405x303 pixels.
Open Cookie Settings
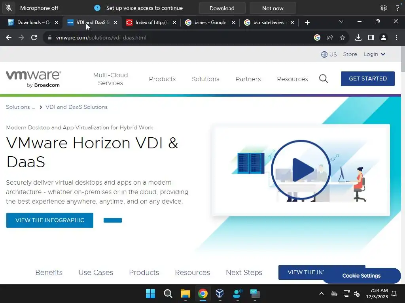(x=361, y=276)
